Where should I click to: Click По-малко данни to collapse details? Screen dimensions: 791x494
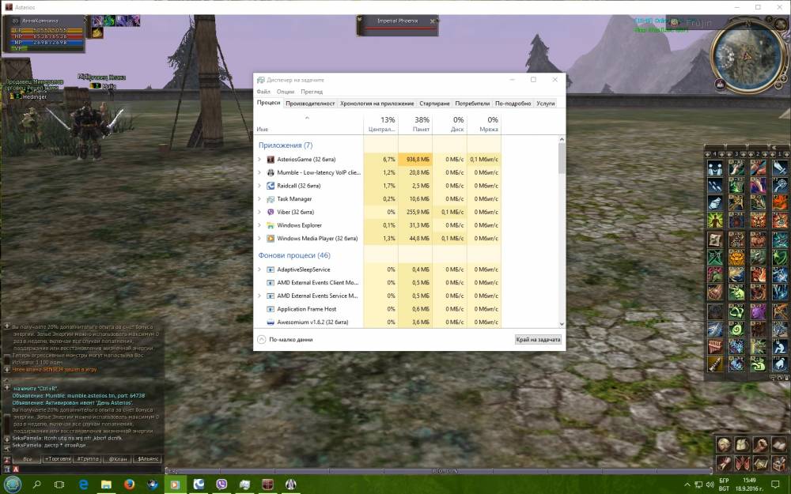click(x=285, y=340)
